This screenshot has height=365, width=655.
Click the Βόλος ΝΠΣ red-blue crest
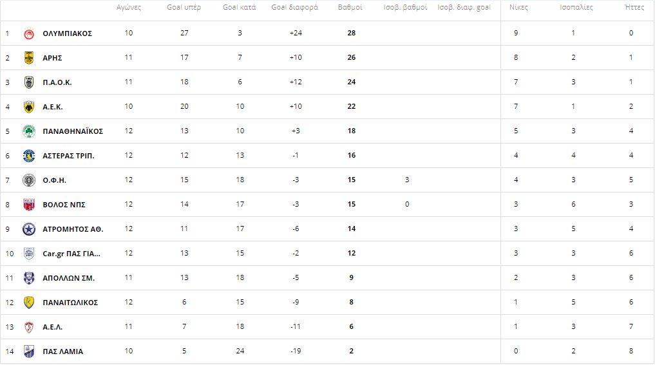tap(29, 205)
